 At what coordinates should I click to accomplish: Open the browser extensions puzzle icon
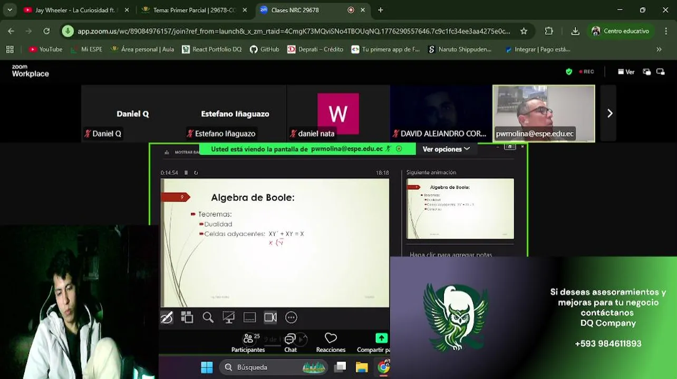click(x=549, y=31)
